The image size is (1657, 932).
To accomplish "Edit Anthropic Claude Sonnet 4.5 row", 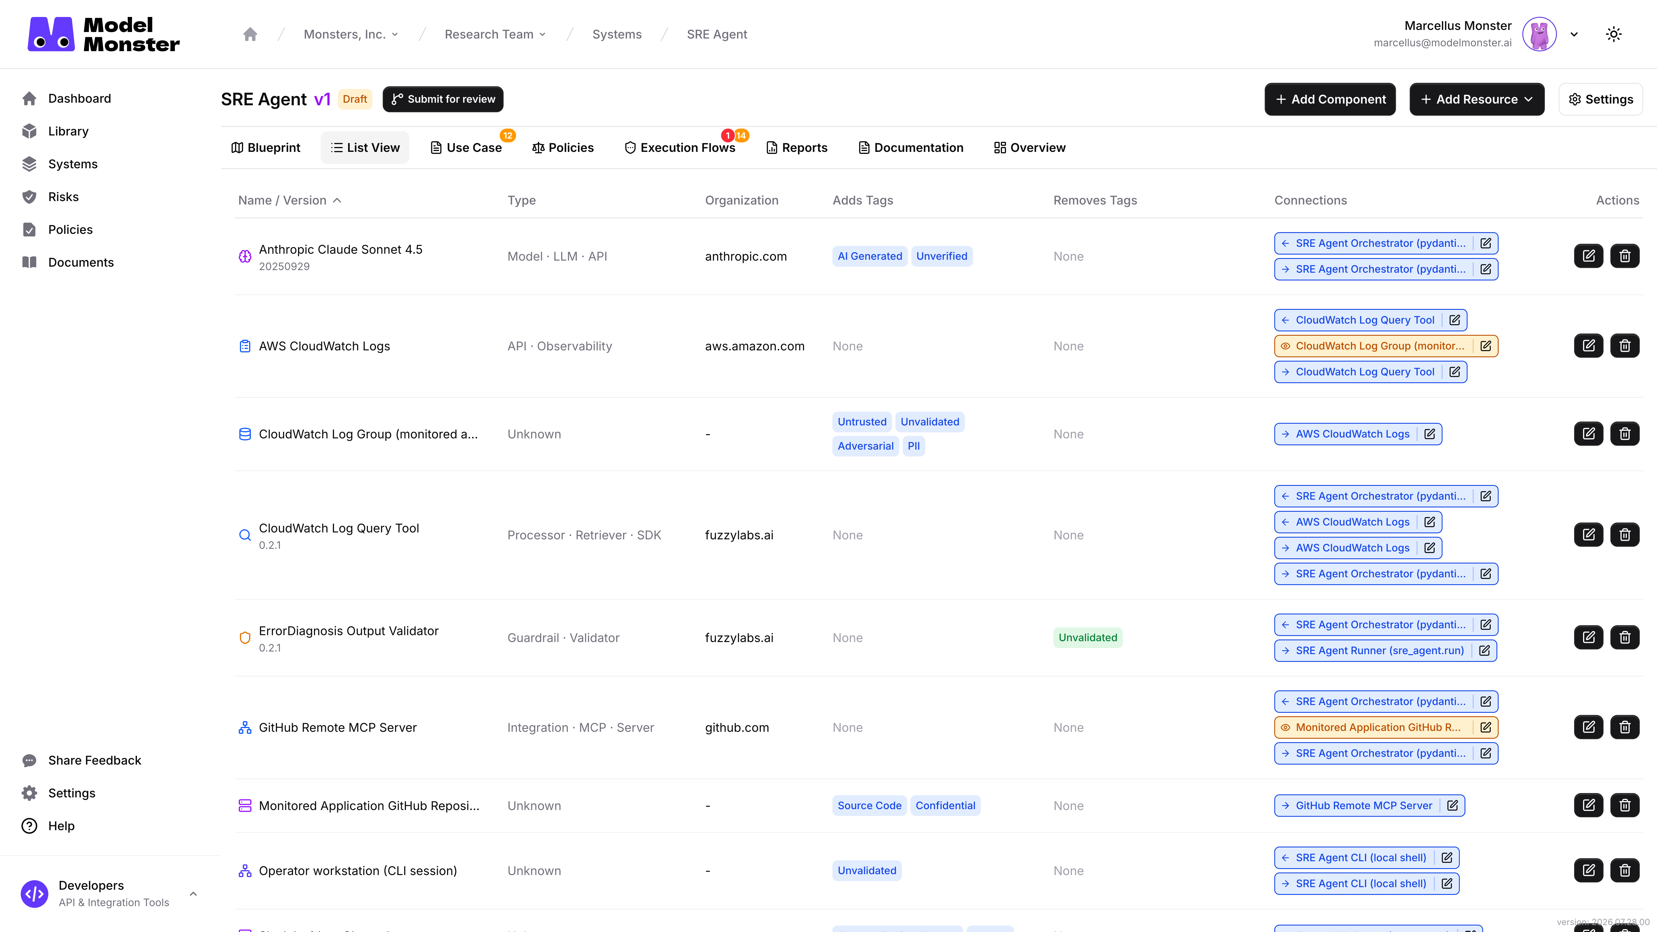I will (1588, 256).
